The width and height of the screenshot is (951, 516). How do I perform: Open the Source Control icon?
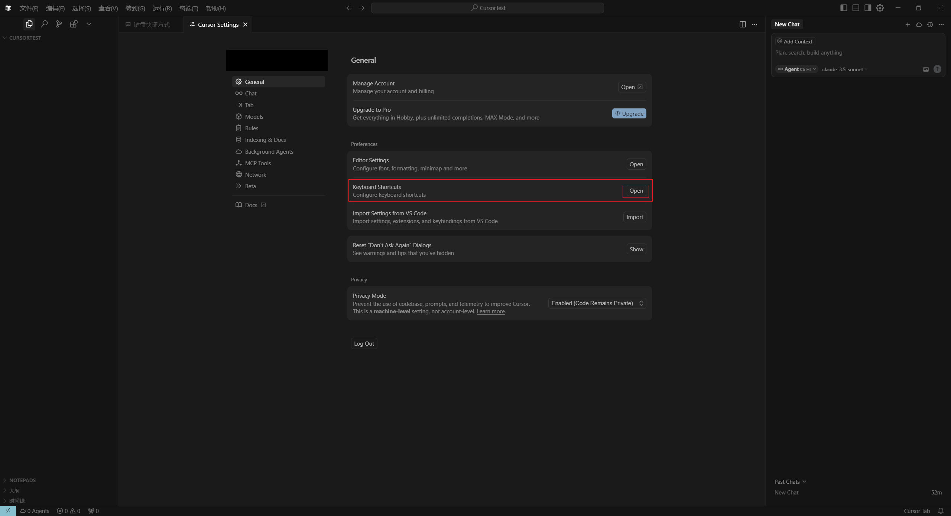[x=59, y=24]
